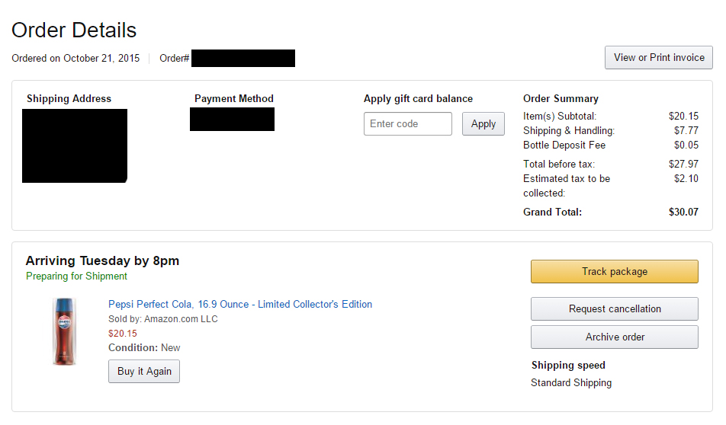The image size is (726, 425).
Task: Click the Bottle Deposit Fee line
Action: click(611, 145)
